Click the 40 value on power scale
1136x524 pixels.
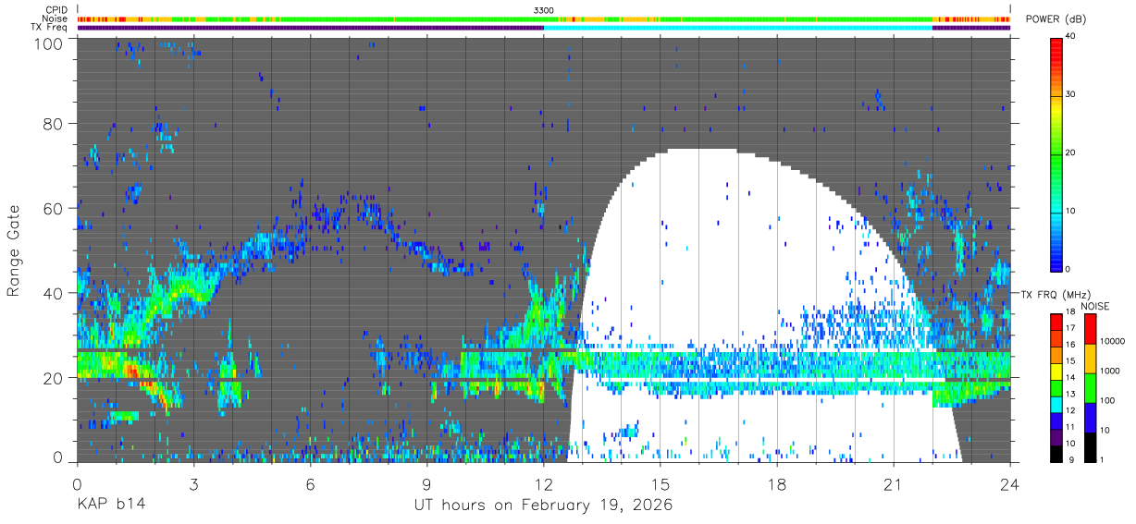pyautogui.click(x=1070, y=37)
